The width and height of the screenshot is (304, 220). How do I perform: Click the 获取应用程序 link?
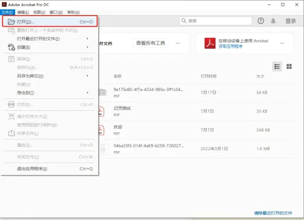point(232,46)
